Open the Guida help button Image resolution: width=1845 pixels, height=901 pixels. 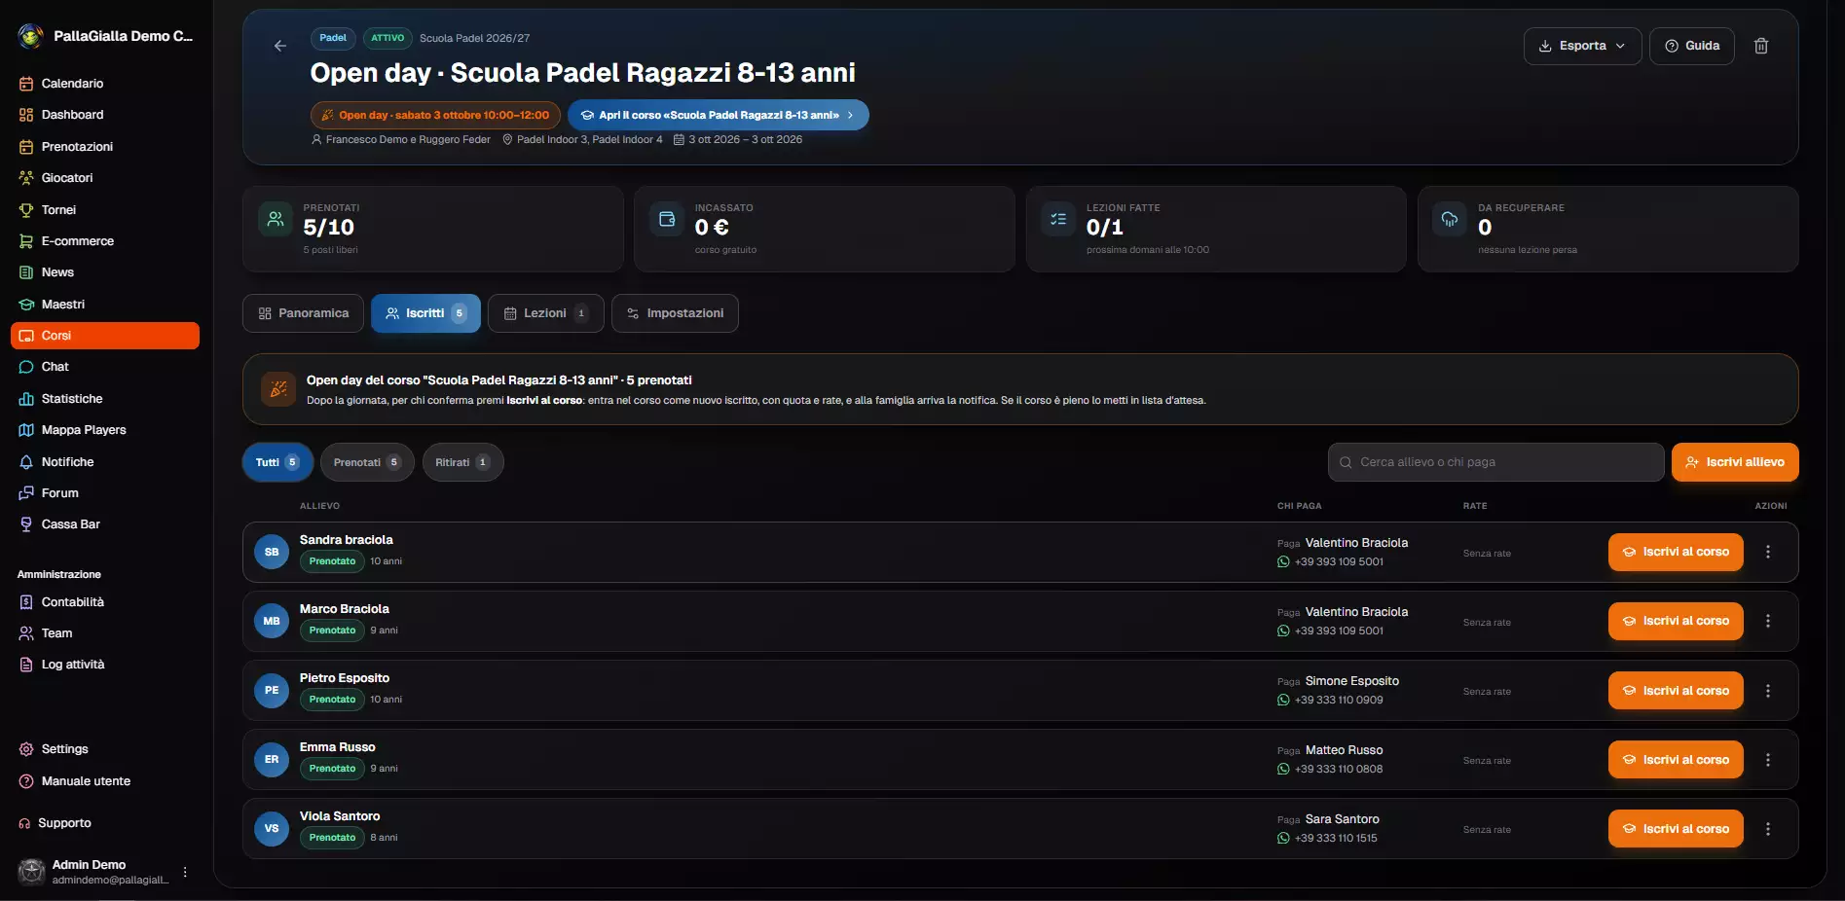[x=1691, y=46]
